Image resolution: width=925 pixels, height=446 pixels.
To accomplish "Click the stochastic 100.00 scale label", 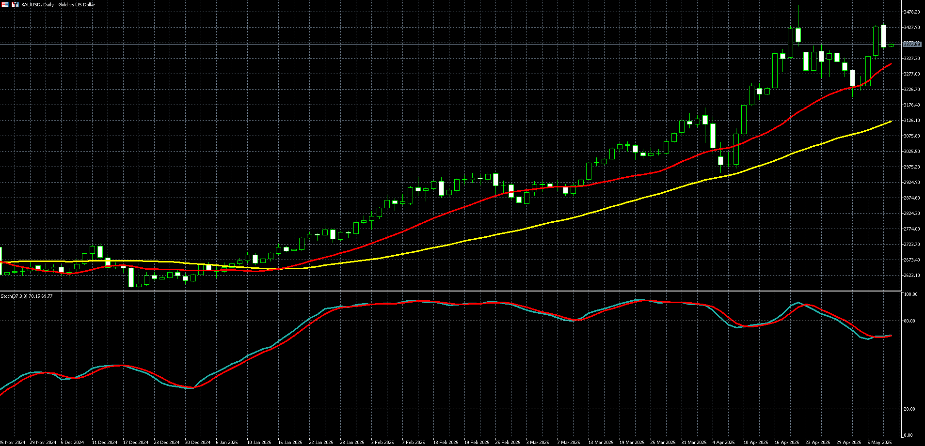I will pyautogui.click(x=911, y=294).
